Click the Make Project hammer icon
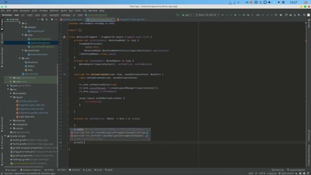This screenshot has width=311, height=175. pyautogui.click(x=177, y=15)
